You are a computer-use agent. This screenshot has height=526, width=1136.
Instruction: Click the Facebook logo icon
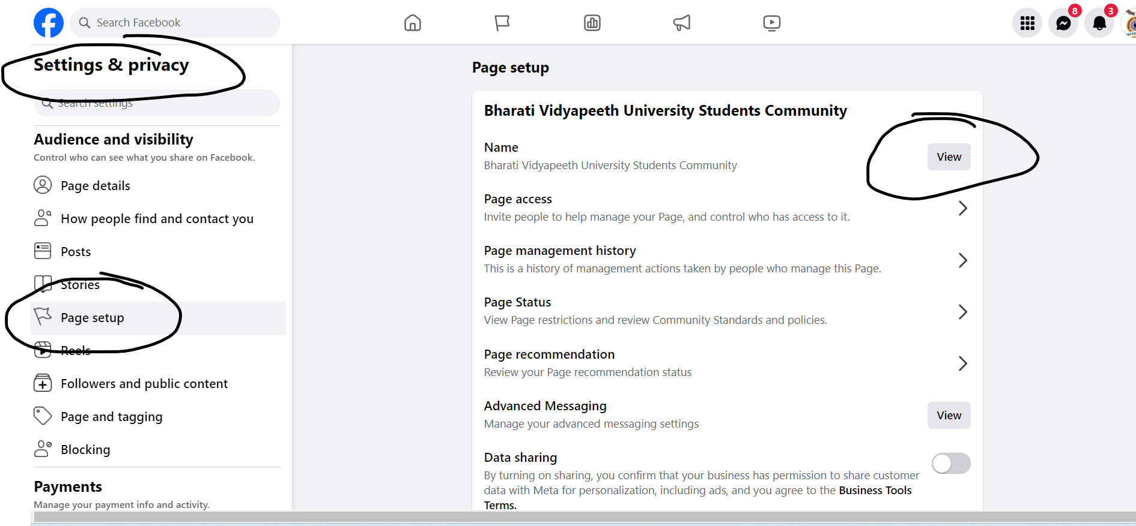coord(49,23)
